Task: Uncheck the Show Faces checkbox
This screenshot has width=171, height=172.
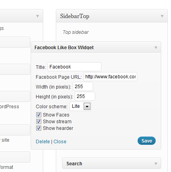Action: tap(39, 115)
